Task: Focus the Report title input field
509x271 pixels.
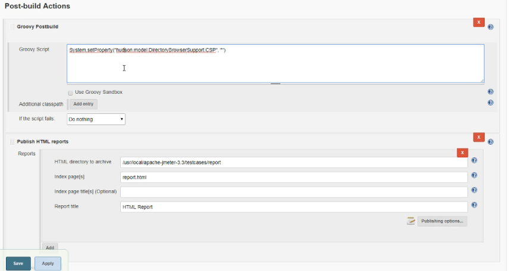Action: point(294,207)
